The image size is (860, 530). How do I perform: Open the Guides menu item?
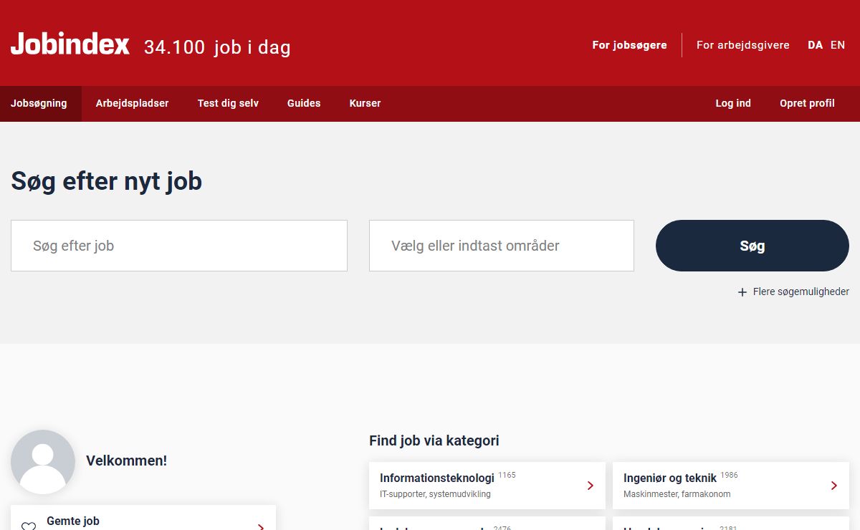[x=304, y=103]
